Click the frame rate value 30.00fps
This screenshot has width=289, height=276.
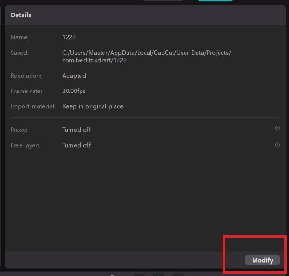pyautogui.click(x=74, y=91)
